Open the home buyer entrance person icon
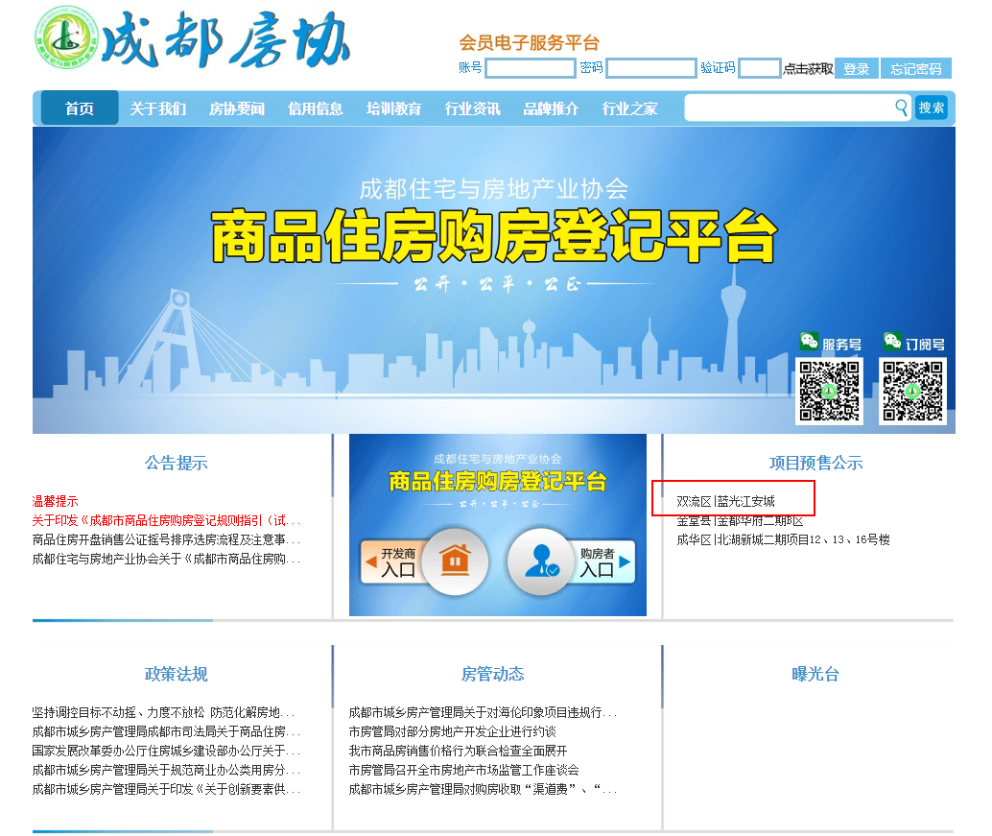 540,561
